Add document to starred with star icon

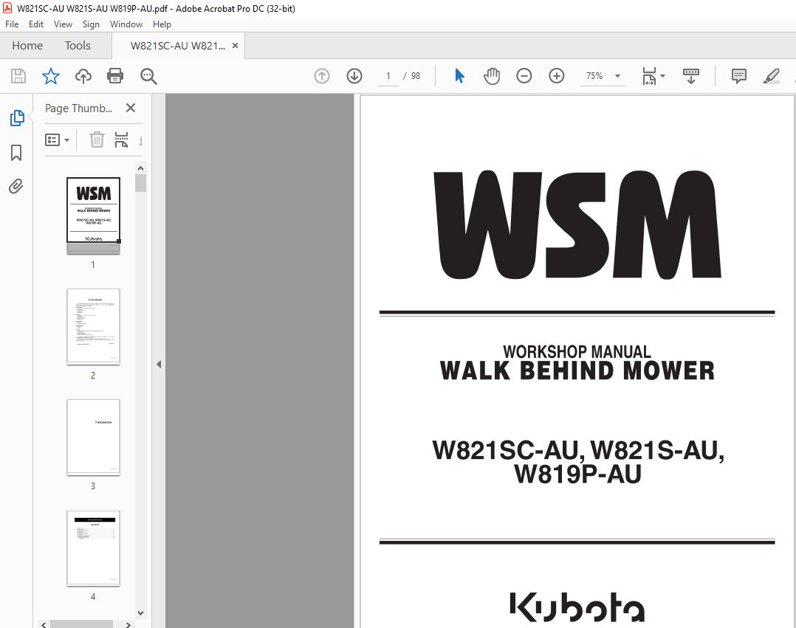pyautogui.click(x=51, y=76)
